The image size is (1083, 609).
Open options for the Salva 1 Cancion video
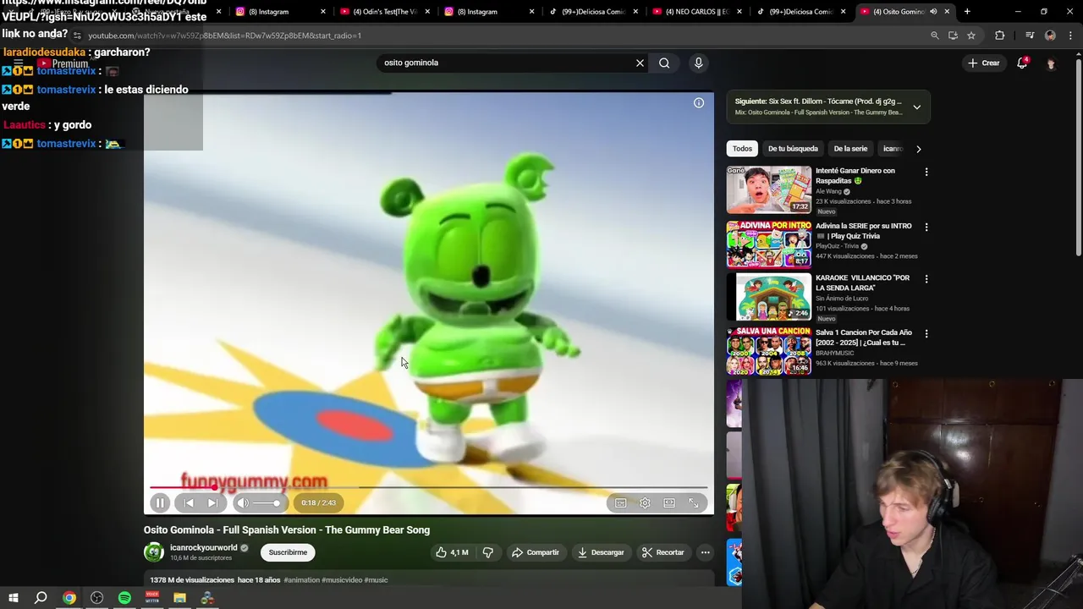pyautogui.click(x=926, y=333)
